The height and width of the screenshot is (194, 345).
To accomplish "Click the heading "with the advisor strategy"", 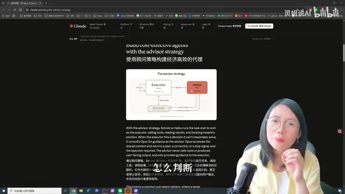I will pos(155,52).
